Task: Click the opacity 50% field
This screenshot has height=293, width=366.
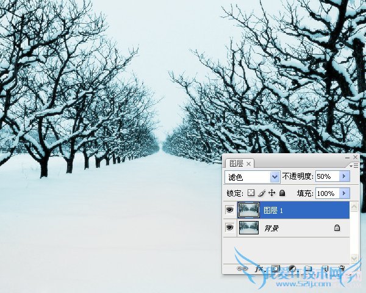Action: pos(328,176)
